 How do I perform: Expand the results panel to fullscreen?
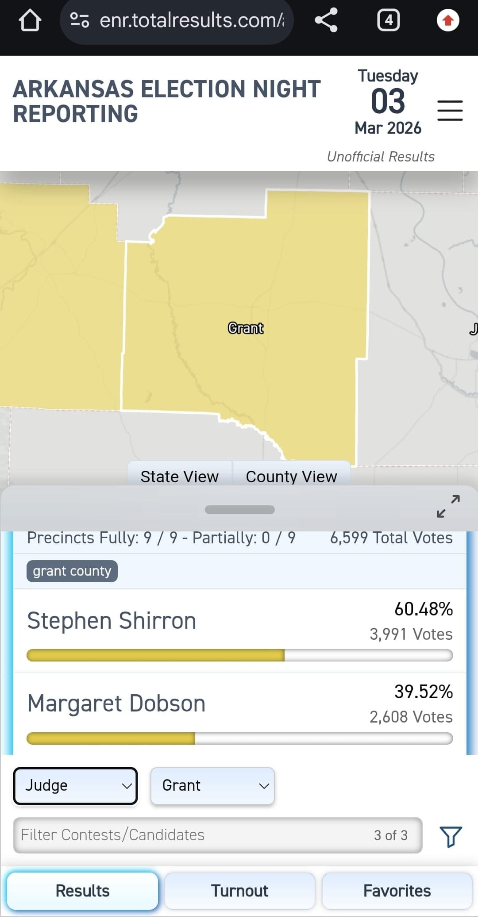[x=448, y=506]
